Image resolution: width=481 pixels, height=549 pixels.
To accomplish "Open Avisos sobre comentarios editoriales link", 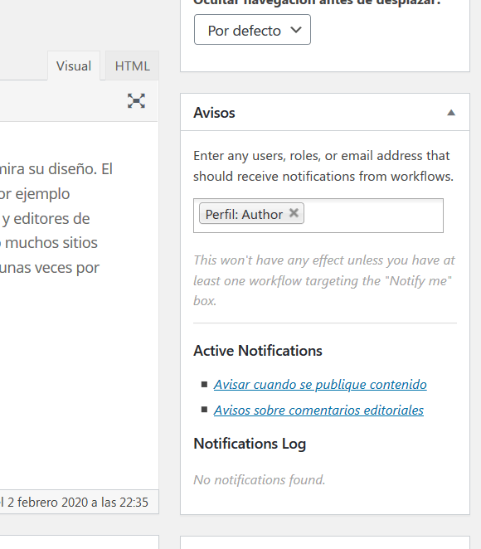I will coord(318,410).
